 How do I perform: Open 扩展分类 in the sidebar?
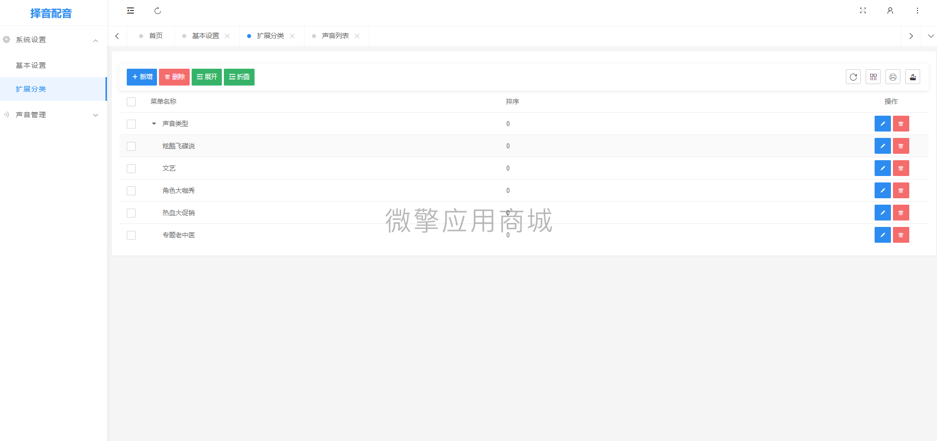tap(53, 89)
